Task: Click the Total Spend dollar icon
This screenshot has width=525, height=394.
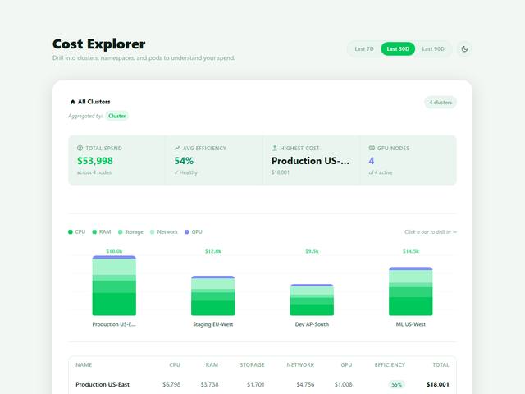Action: pos(80,148)
